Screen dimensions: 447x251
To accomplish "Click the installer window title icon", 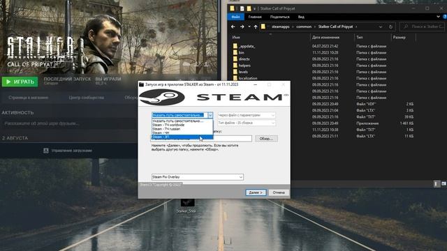I will 141,84.
